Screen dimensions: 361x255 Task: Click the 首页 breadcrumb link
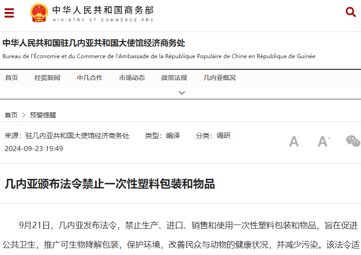pyautogui.click(x=11, y=115)
